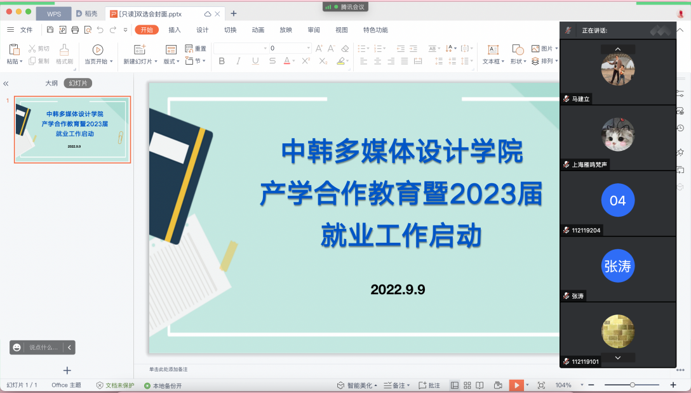Click the New Slide (新建幻灯片) icon

coord(140,49)
